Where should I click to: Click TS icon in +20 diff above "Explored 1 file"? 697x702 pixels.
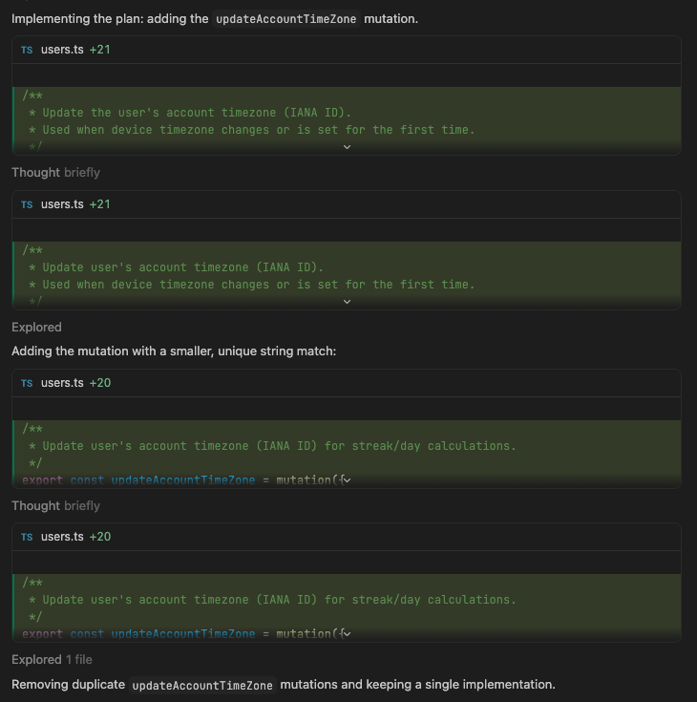coord(27,537)
